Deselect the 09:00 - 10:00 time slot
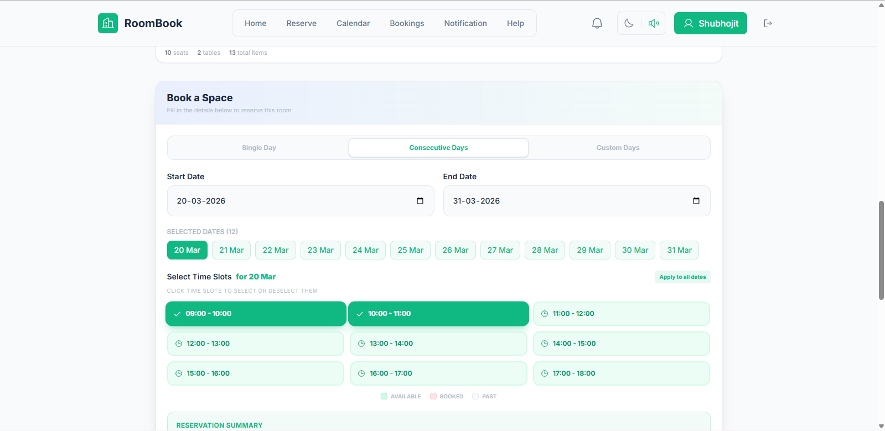The height and width of the screenshot is (431, 885). click(x=256, y=314)
